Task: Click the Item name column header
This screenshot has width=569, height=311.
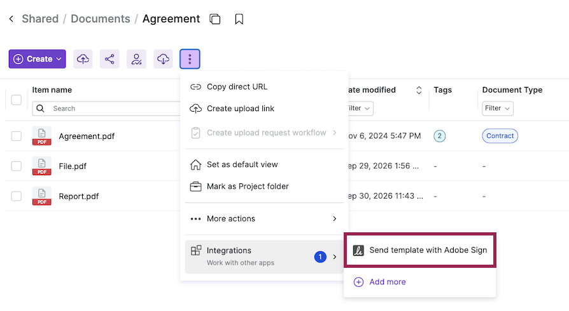Action: pyautogui.click(x=52, y=89)
